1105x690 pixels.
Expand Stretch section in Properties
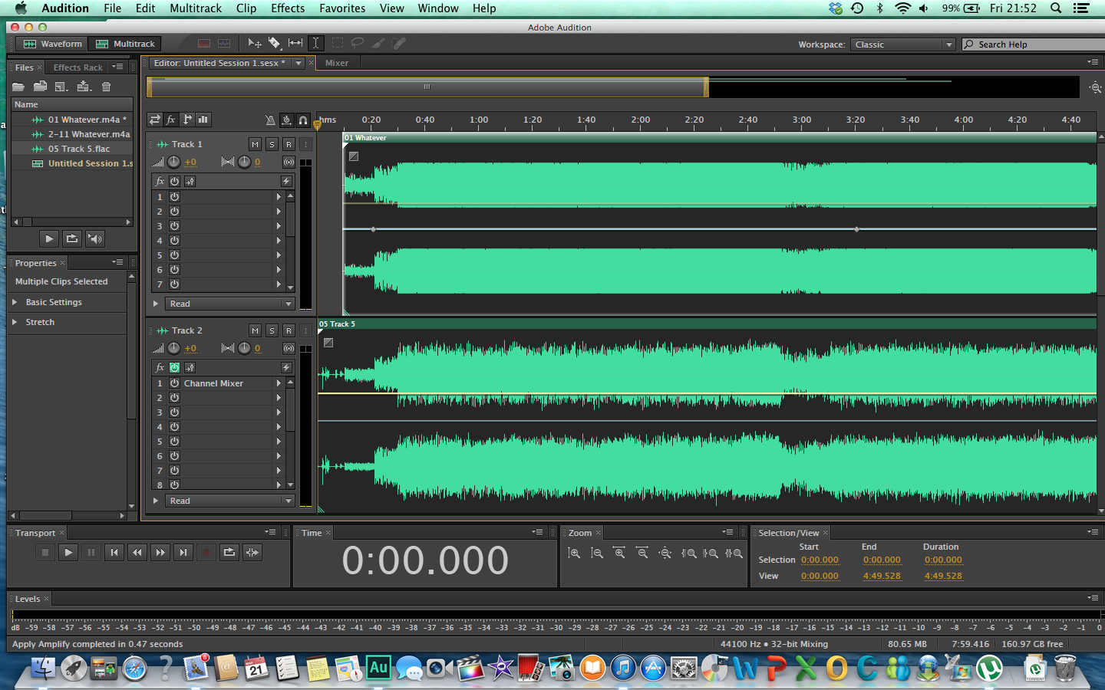tap(15, 322)
